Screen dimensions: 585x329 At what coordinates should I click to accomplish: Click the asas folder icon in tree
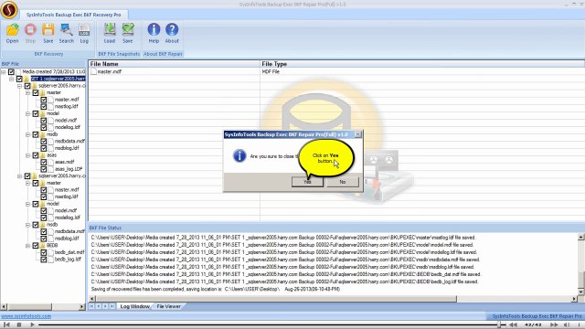coord(43,155)
